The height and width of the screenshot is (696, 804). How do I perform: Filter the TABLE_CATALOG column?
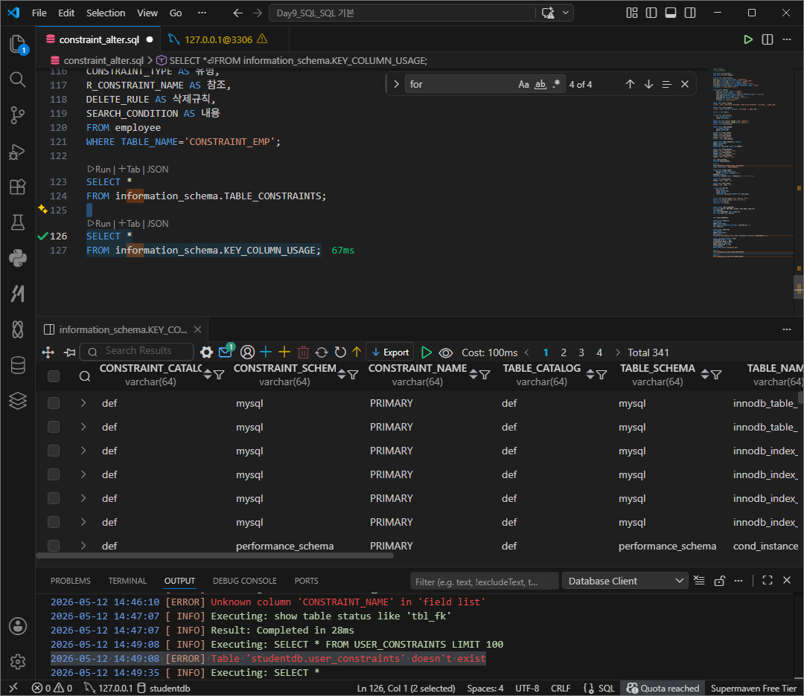[602, 375]
